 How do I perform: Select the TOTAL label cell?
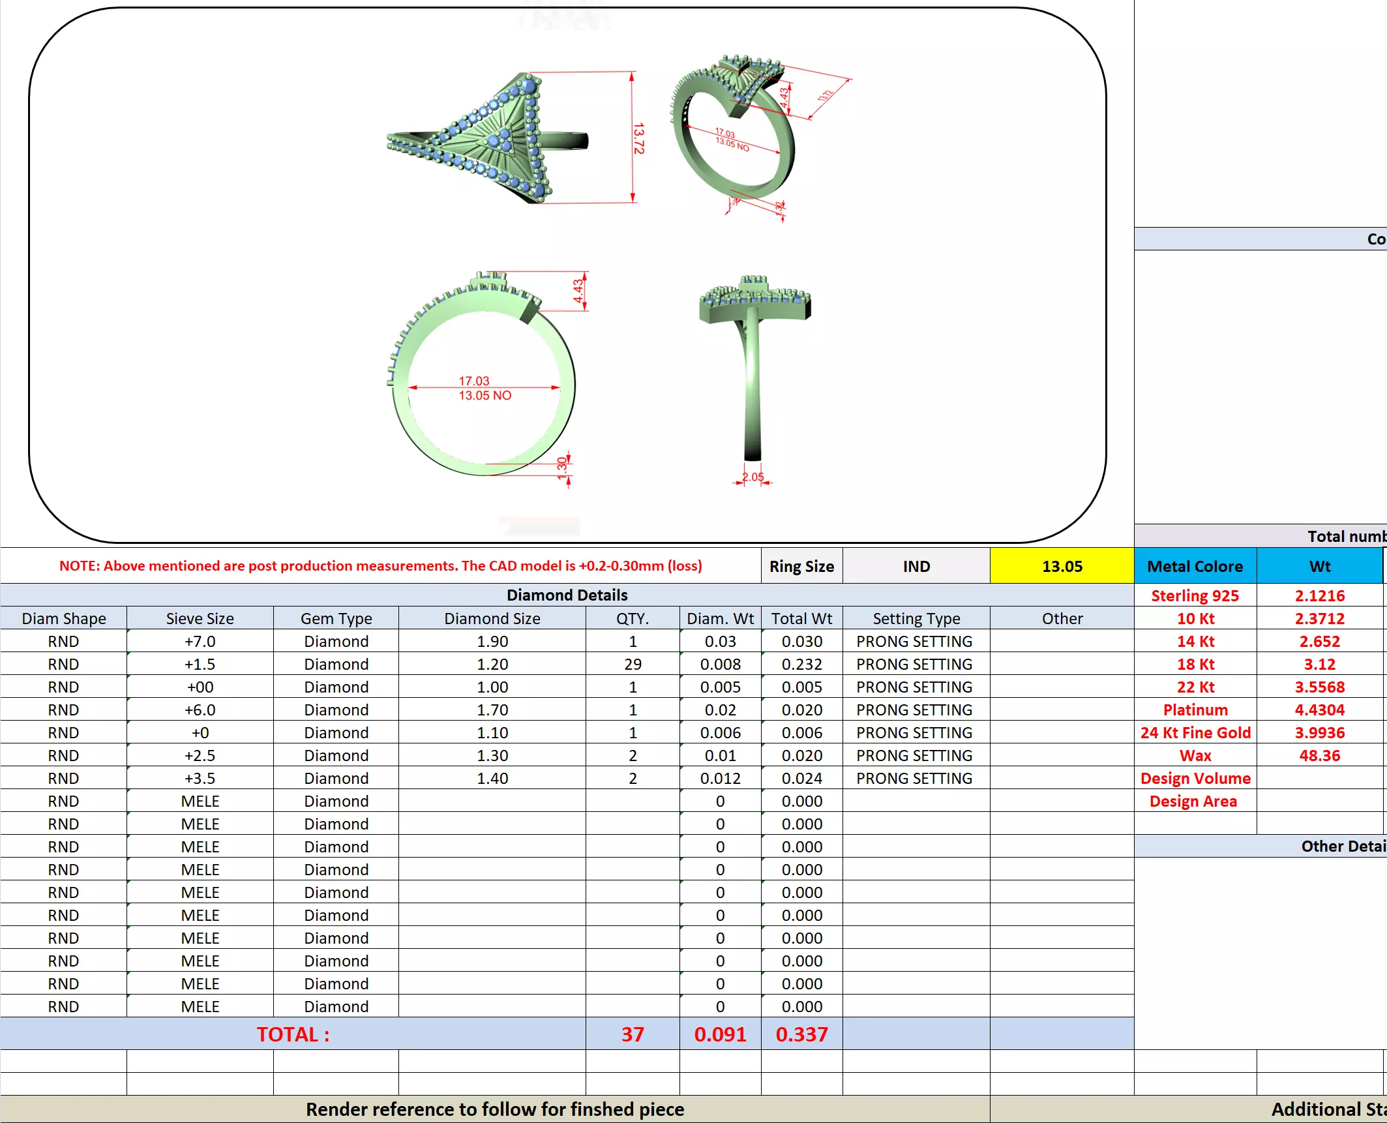293,1034
